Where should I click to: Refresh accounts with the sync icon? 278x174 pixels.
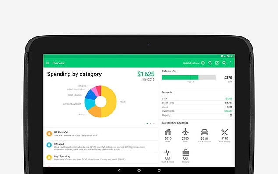pos(210,63)
